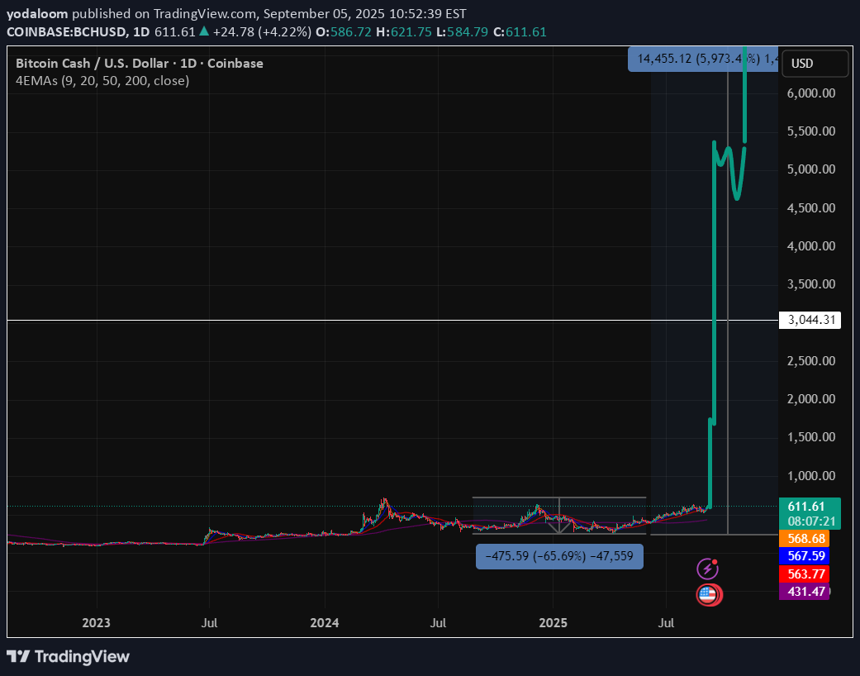Screen dimensions: 860x676
Task: Click the 4,000.00 price axis label
Action: [812, 245]
